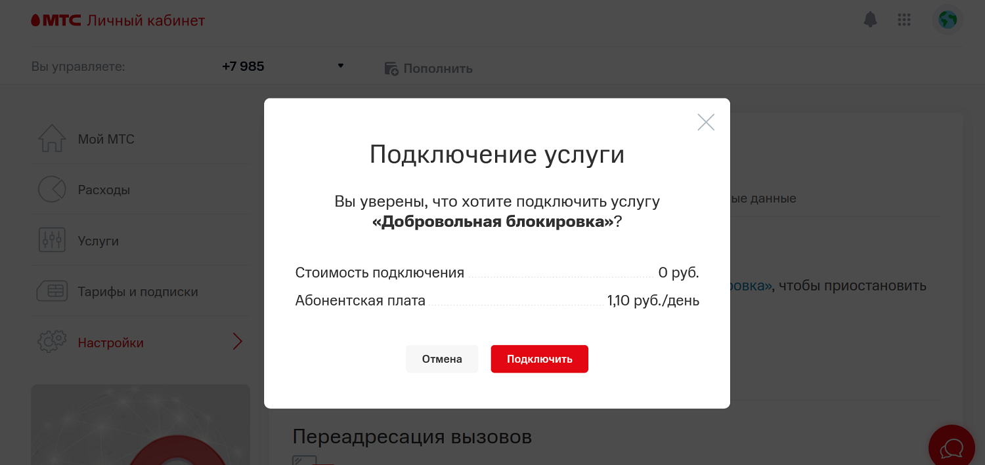985x465 pixels.
Task: Click the 1,10 руб./день fee value
Action: tap(653, 301)
